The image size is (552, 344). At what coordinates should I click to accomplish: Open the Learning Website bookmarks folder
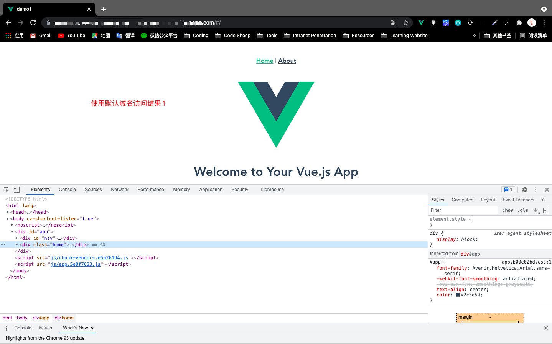404,36
